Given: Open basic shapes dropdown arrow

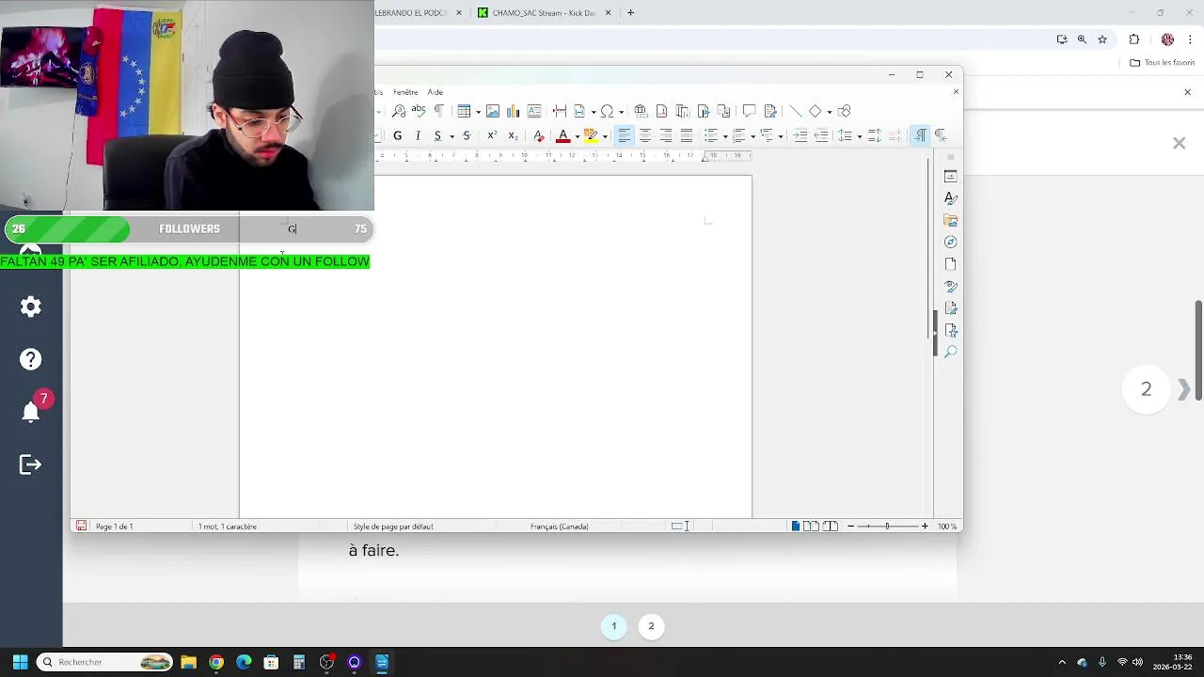Looking at the screenshot, I should tap(829, 112).
